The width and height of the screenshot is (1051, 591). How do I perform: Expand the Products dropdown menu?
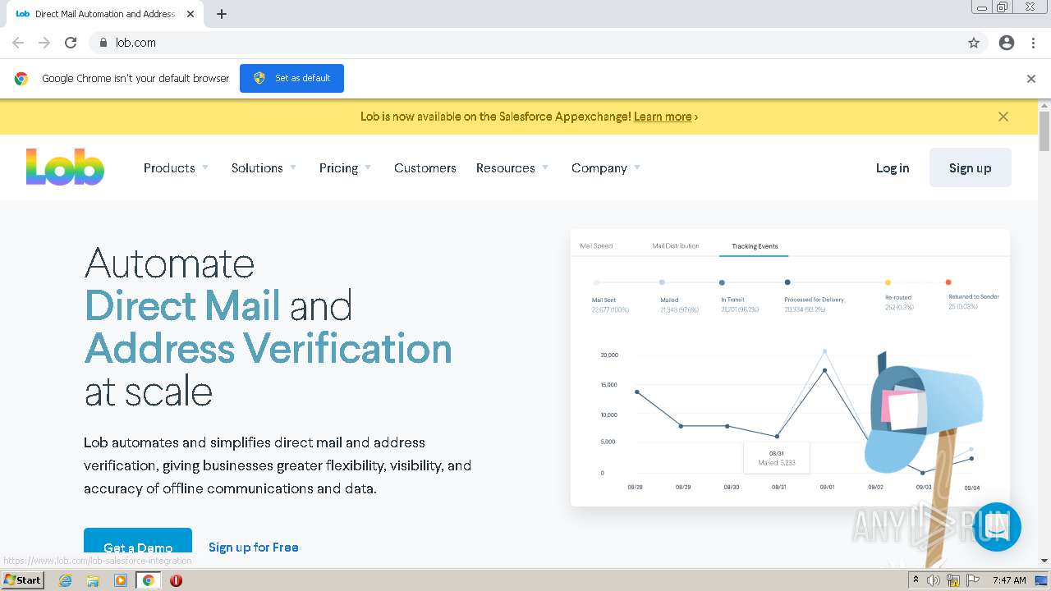(x=176, y=167)
